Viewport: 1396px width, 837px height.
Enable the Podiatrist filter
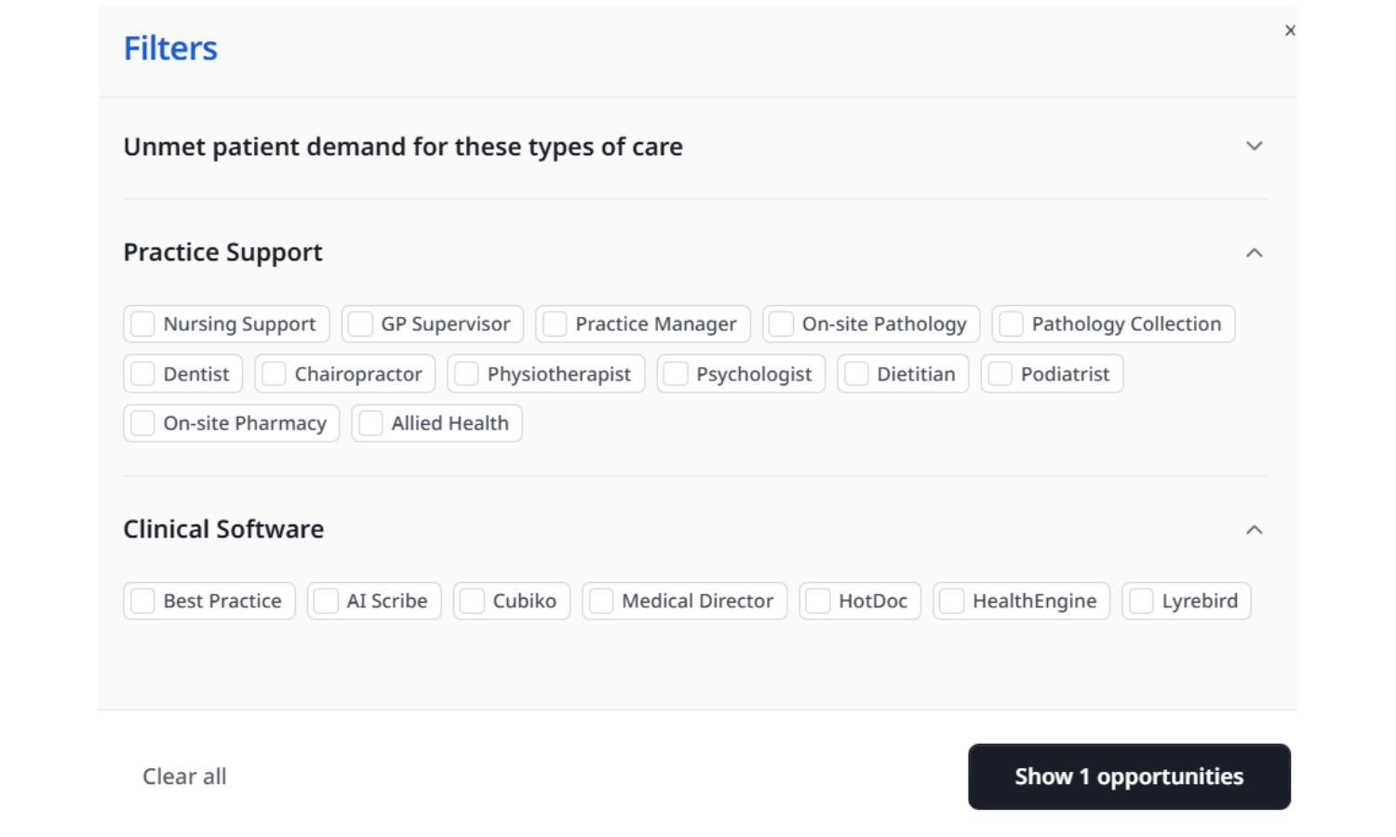pos(1000,374)
